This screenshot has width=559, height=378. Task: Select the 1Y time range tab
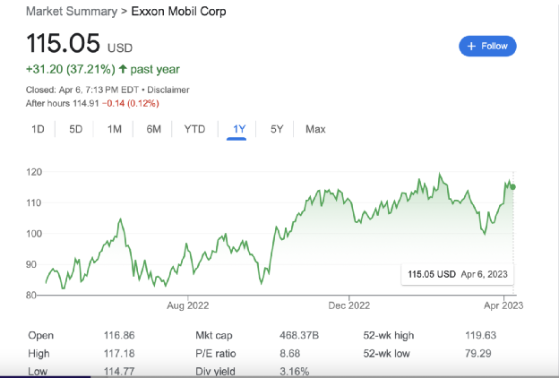coord(238,129)
